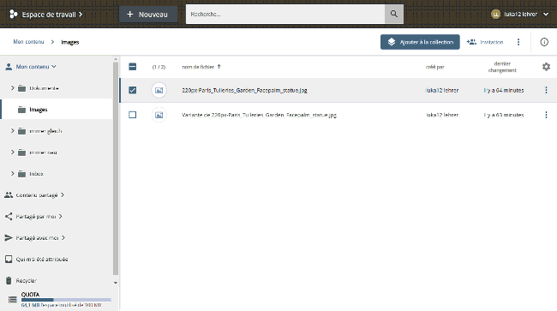Open list settings gear icon

(546, 67)
